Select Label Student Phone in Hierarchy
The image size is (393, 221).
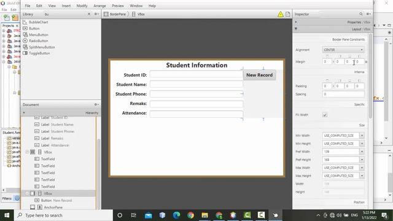tap(57, 131)
